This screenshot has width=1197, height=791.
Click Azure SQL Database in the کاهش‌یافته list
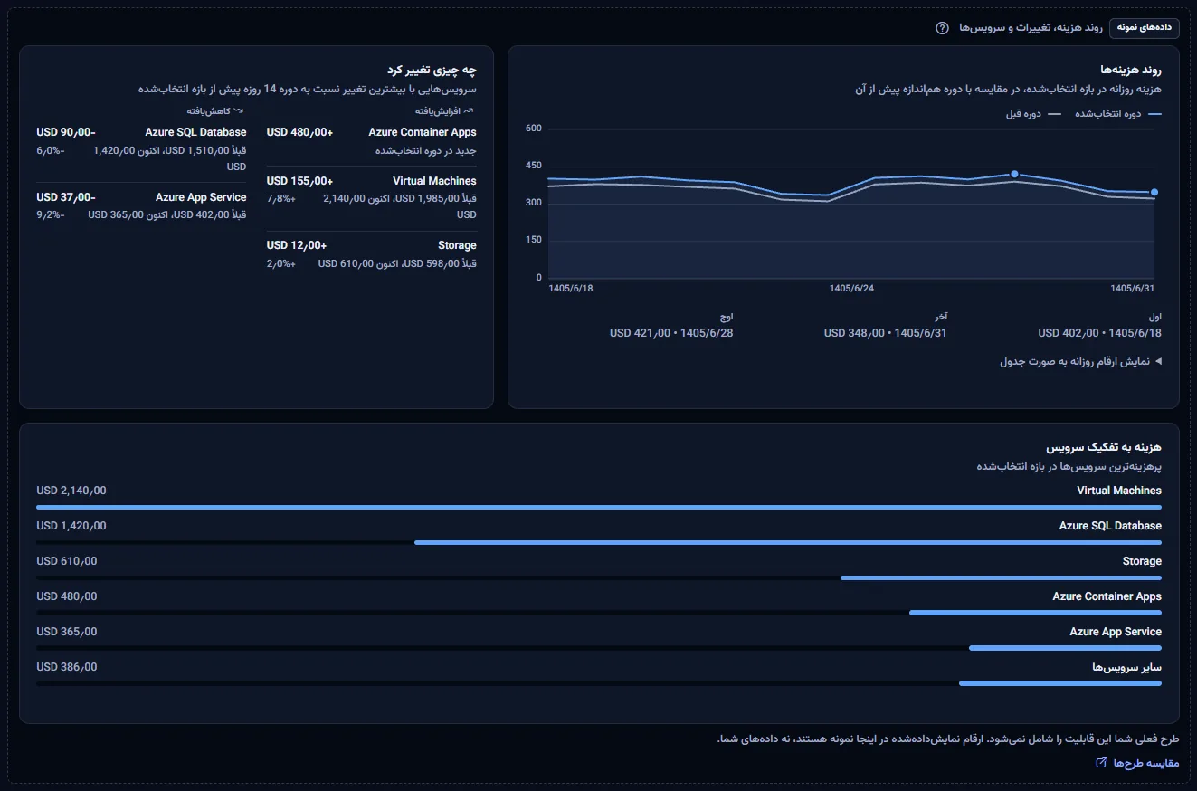(x=195, y=132)
